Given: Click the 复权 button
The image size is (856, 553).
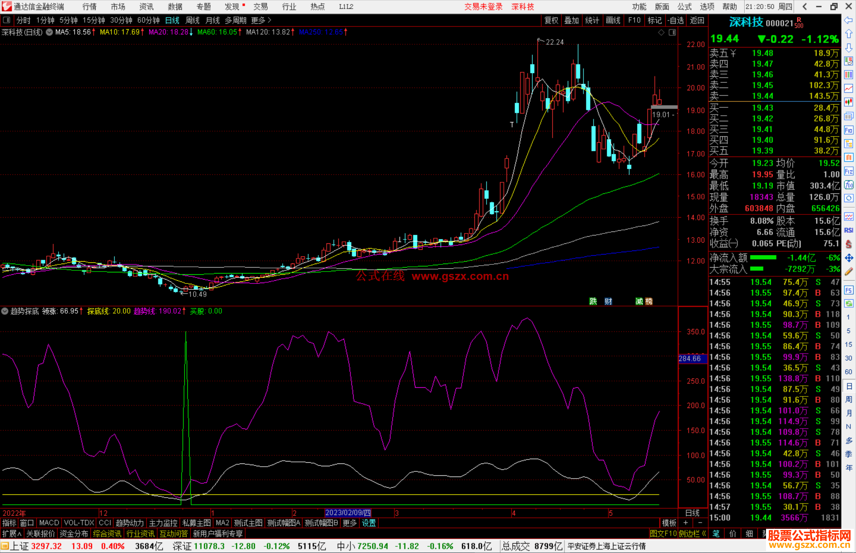Looking at the screenshot, I should click(x=551, y=20).
